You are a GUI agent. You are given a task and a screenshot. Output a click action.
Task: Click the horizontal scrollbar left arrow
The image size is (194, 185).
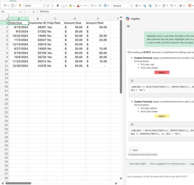(2, 183)
